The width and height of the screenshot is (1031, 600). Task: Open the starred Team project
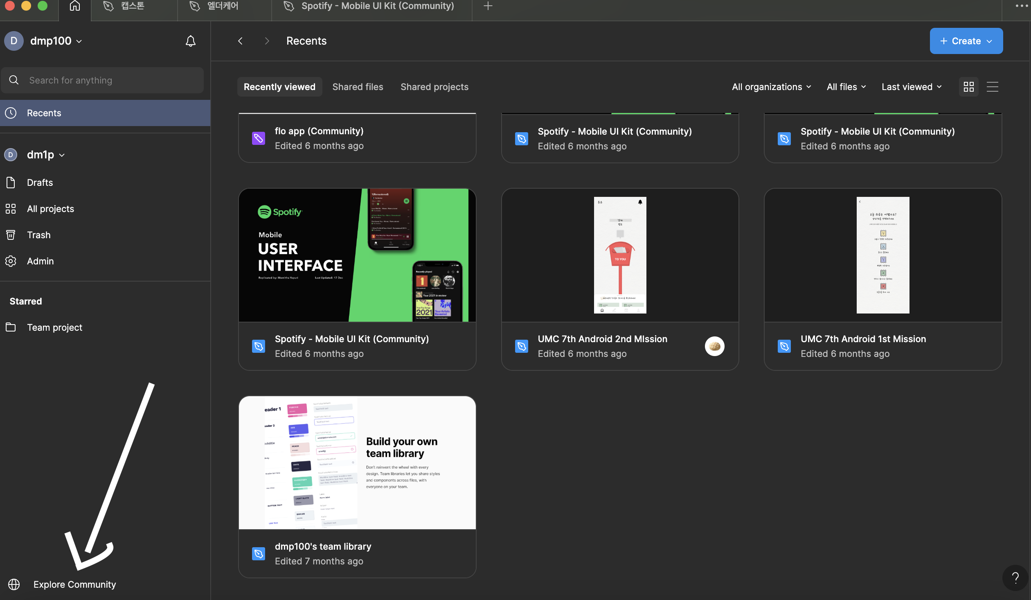[54, 327]
